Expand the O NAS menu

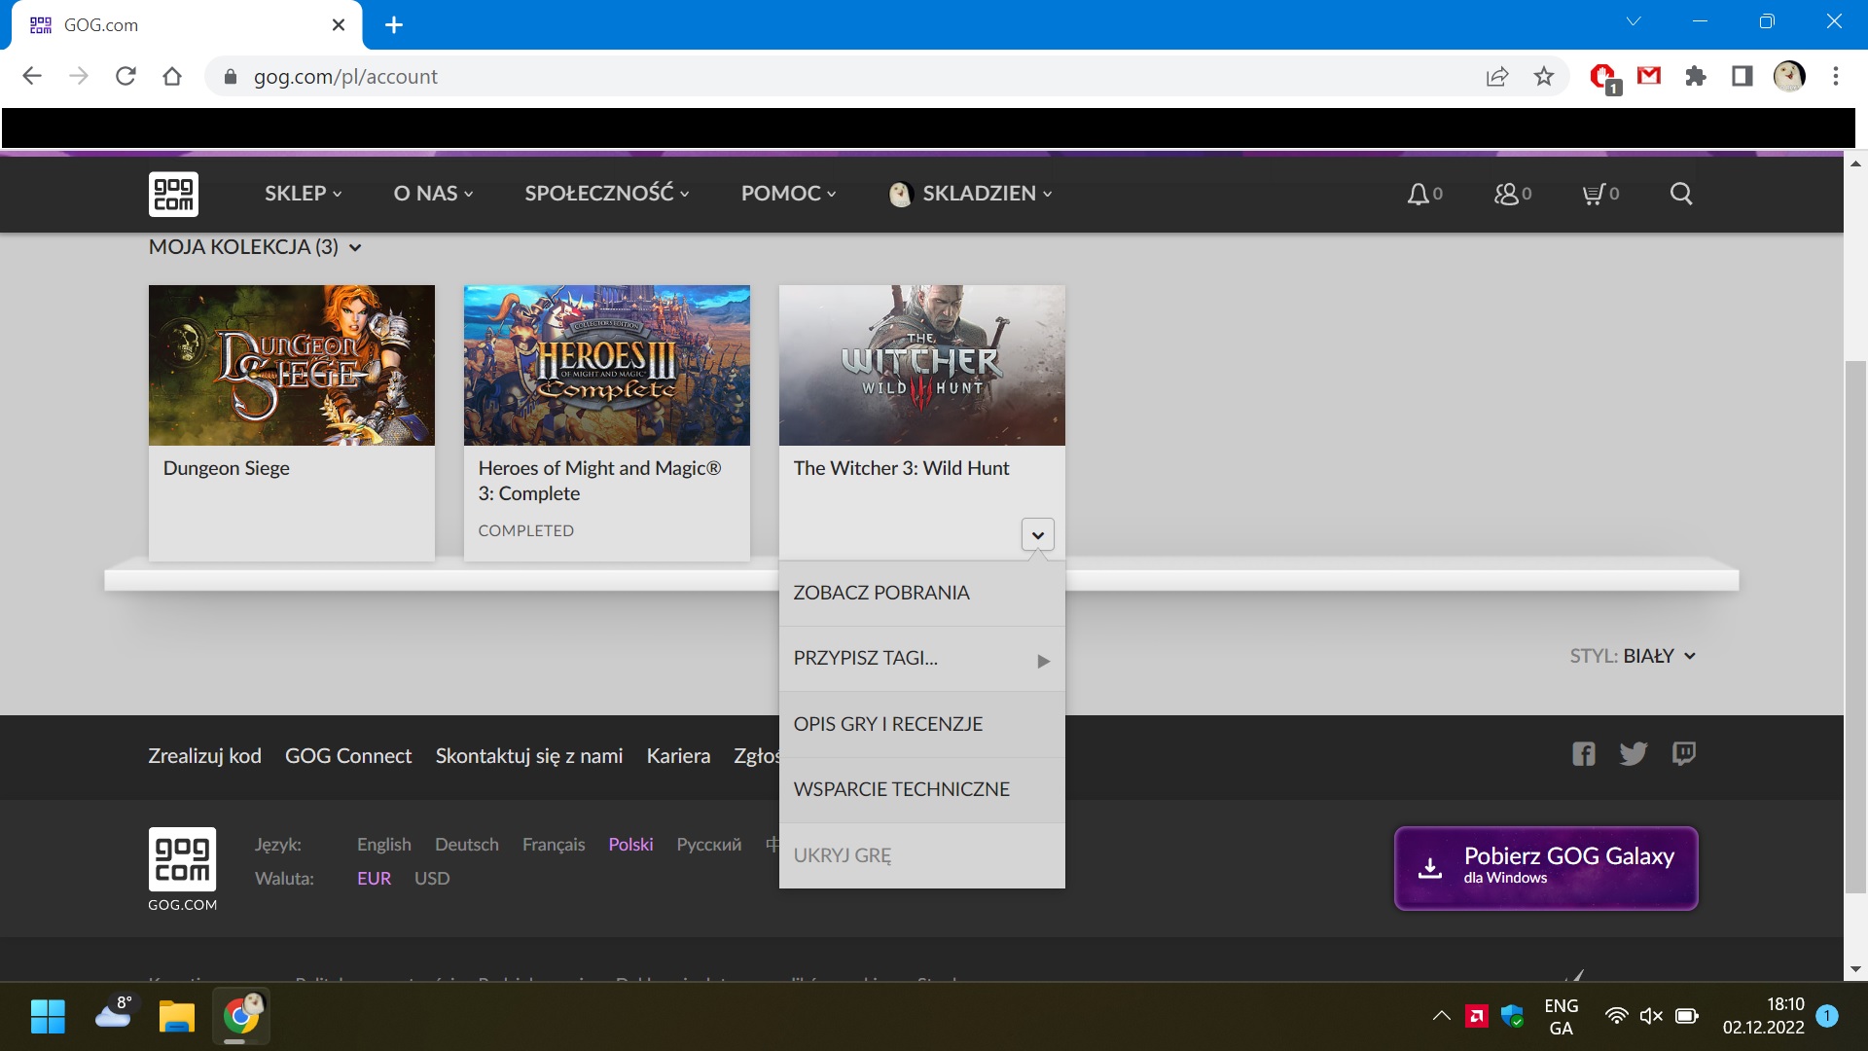click(x=434, y=194)
